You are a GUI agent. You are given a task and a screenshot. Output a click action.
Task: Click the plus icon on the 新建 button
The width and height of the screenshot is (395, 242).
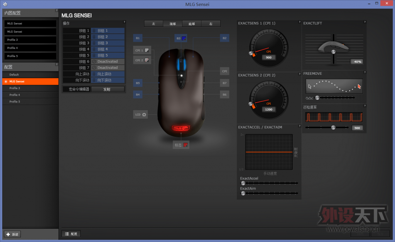(8, 234)
